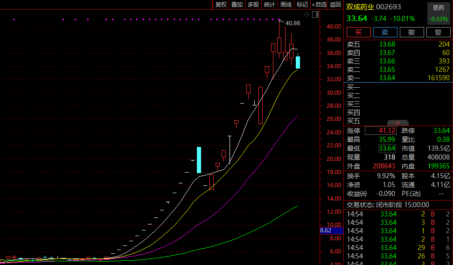Click the 警 alert button
453x265 pixels.
click(438, 32)
